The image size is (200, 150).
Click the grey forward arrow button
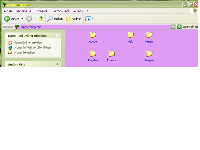pos(29,19)
